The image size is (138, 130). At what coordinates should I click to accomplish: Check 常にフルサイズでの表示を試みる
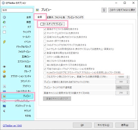(x=45, y=61)
